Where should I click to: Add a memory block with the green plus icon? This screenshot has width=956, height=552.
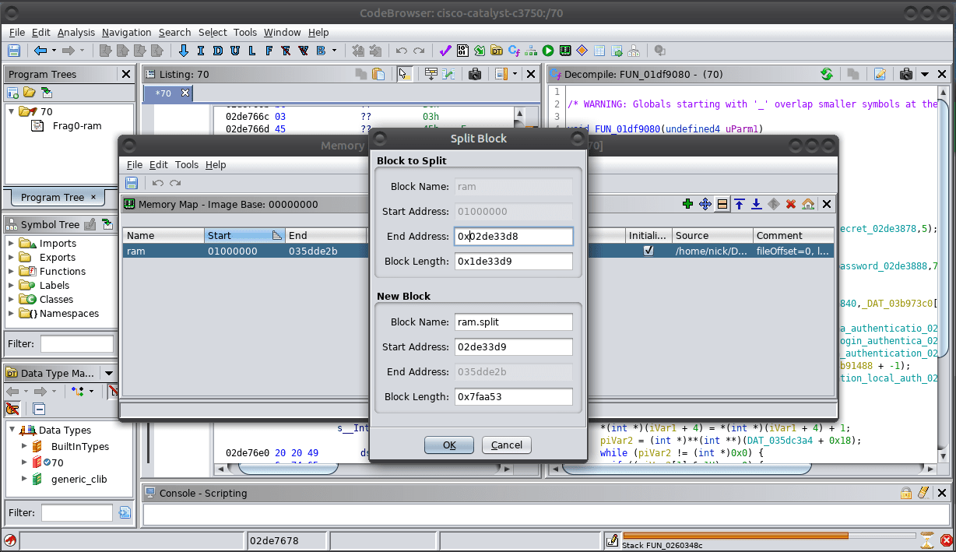point(687,204)
